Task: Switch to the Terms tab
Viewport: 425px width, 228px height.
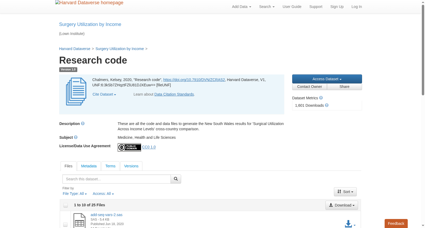Action: (110, 166)
